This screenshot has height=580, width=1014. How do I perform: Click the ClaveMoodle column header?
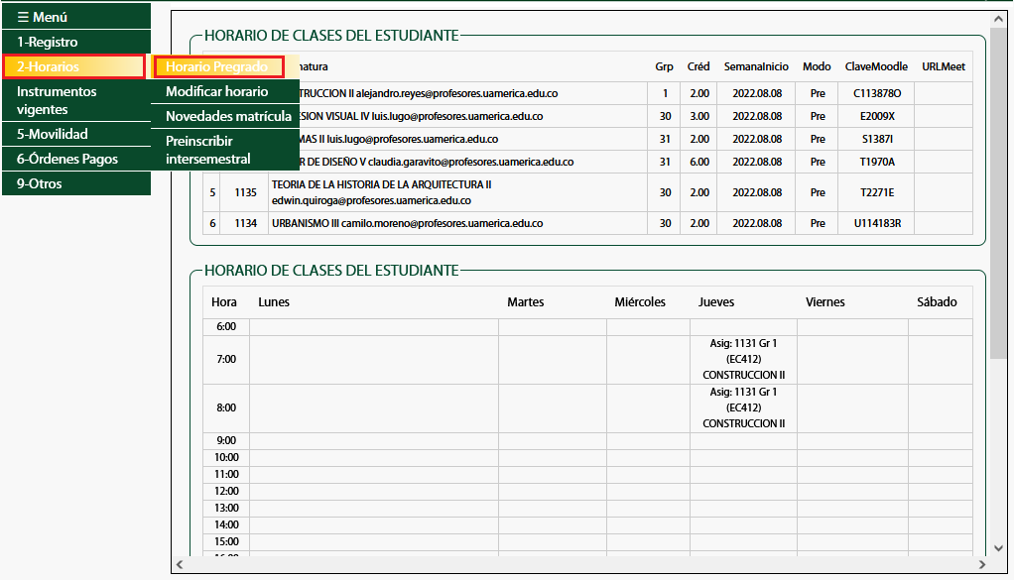coord(876,66)
